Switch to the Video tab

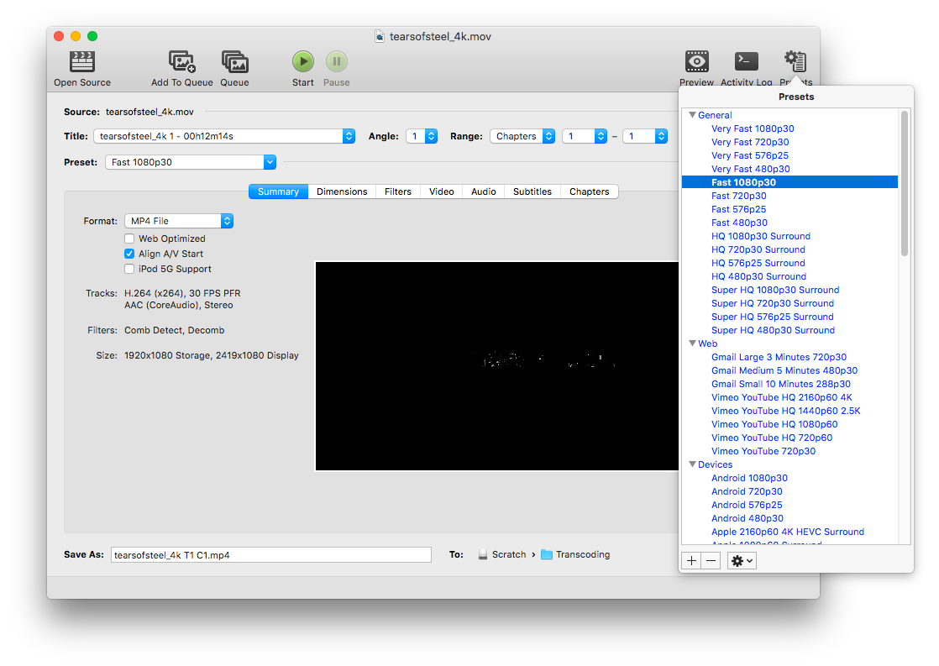442,191
